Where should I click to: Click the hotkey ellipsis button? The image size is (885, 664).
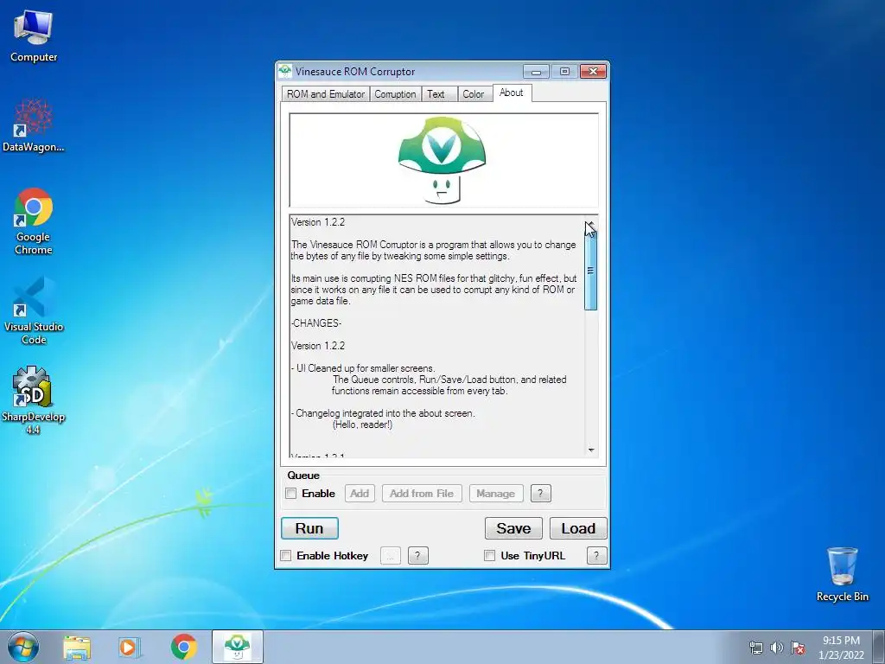click(391, 556)
